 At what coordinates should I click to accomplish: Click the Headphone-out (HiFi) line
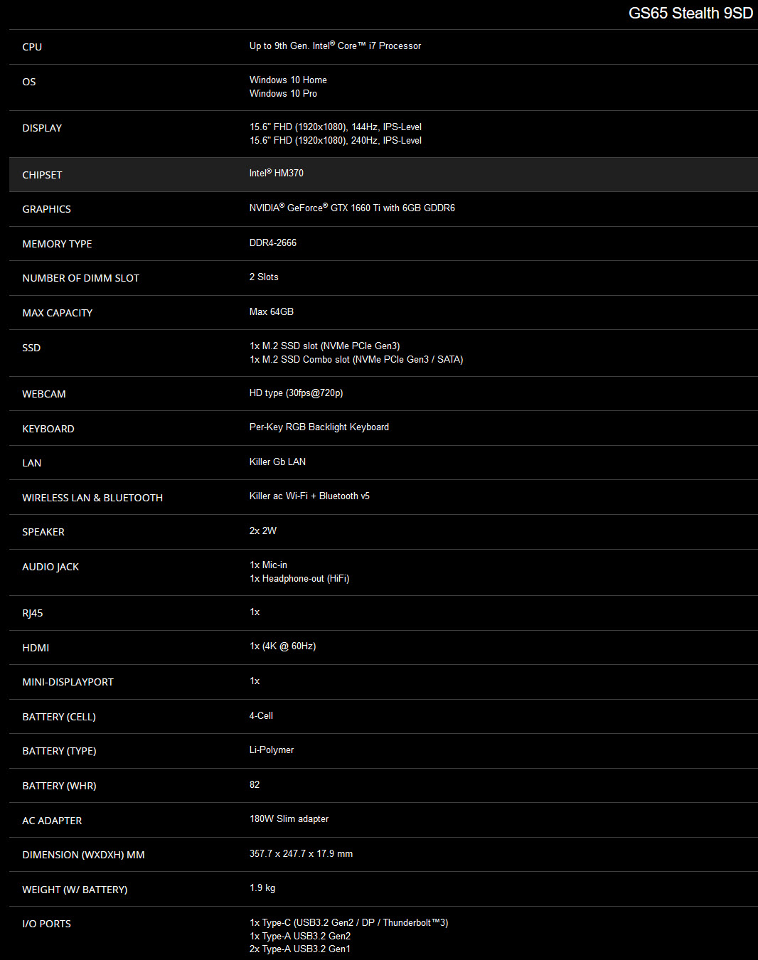click(299, 579)
